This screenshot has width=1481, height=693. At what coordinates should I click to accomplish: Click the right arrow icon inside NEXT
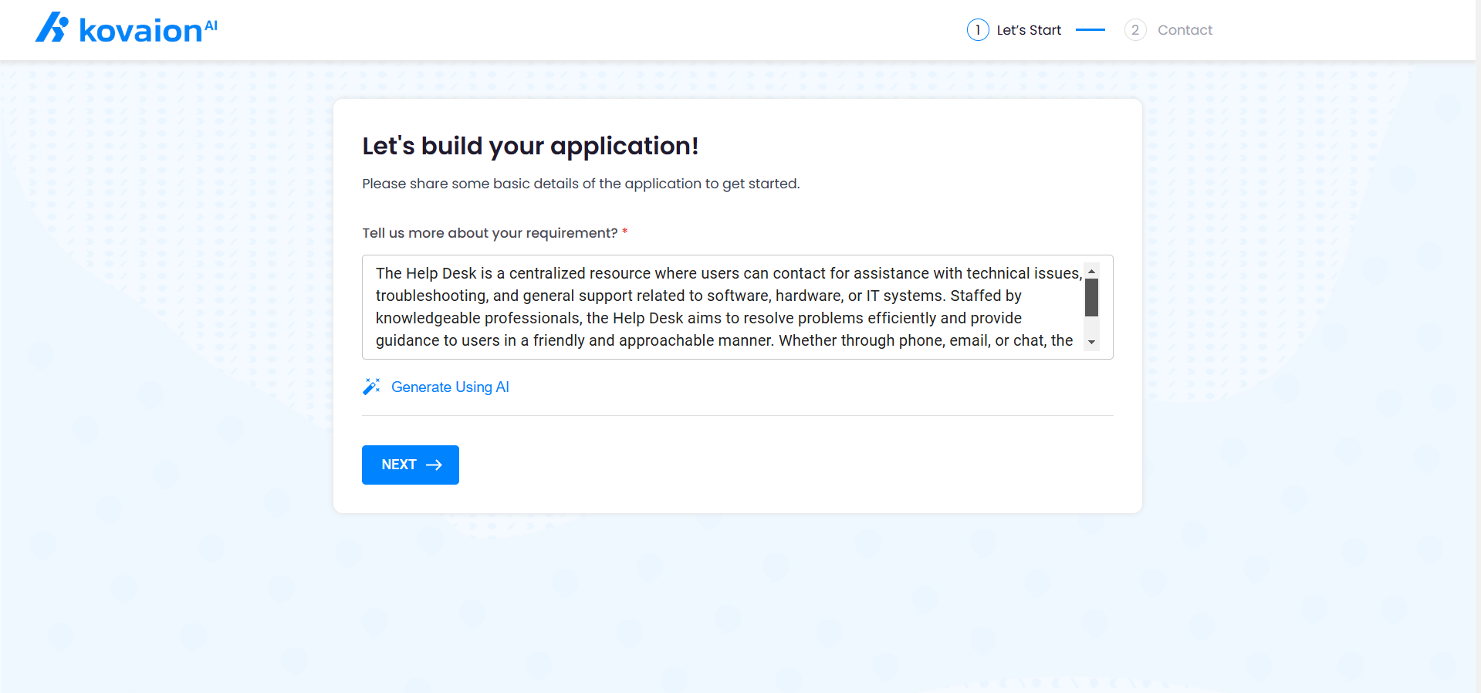click(x=434, y=465)
